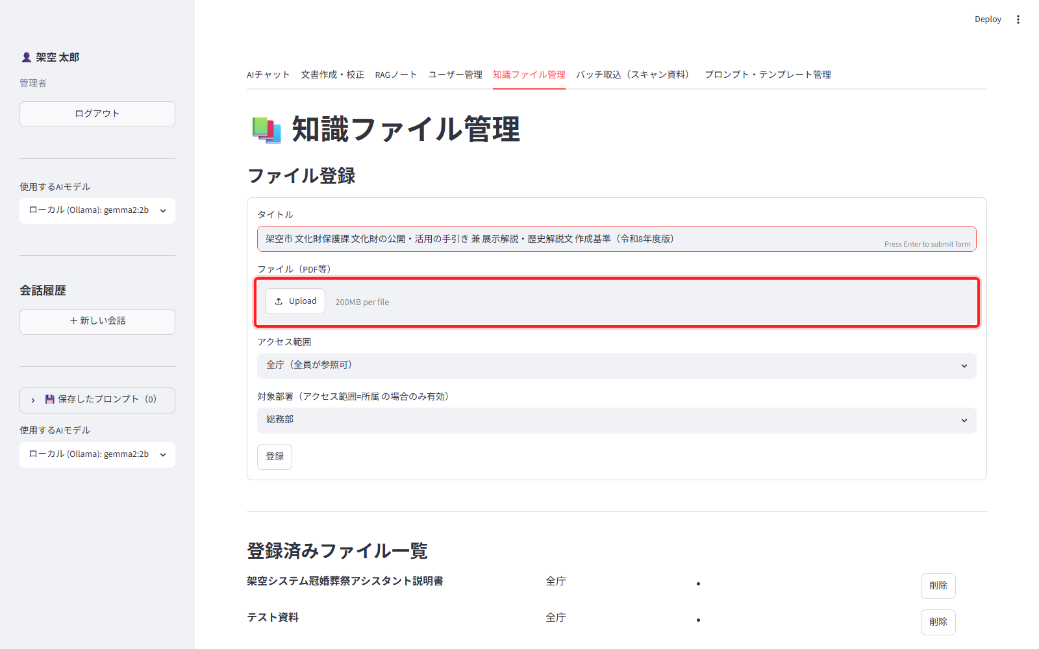Viewport: 1039px width, 649px height.
Task: Open the three-dot main menu
Action: pos(1018,19)
